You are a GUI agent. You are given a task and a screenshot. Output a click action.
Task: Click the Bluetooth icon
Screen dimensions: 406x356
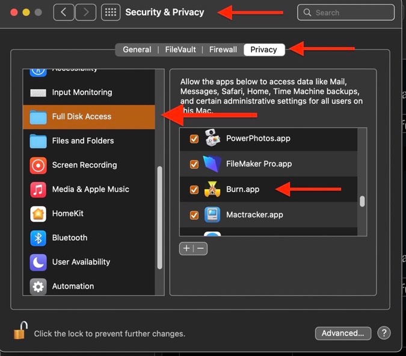coord(38,238)
